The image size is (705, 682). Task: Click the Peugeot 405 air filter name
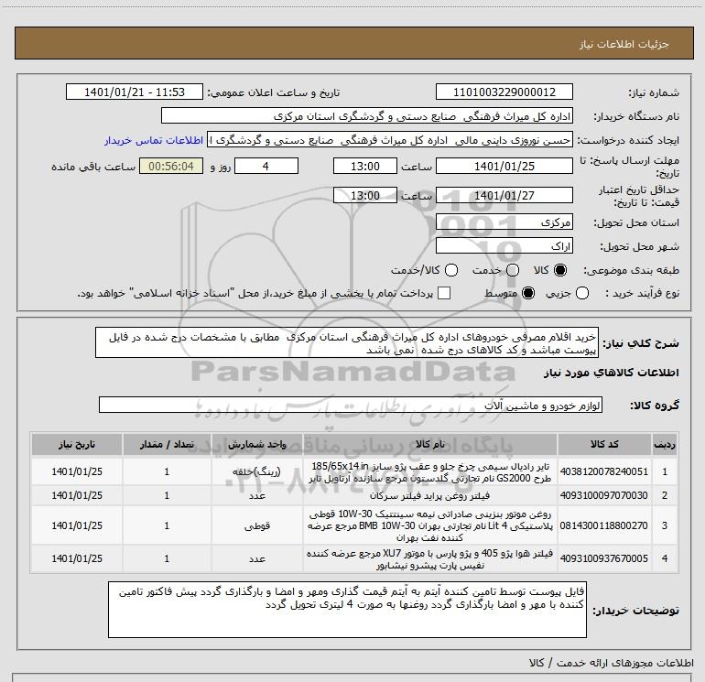click(430, 558)
